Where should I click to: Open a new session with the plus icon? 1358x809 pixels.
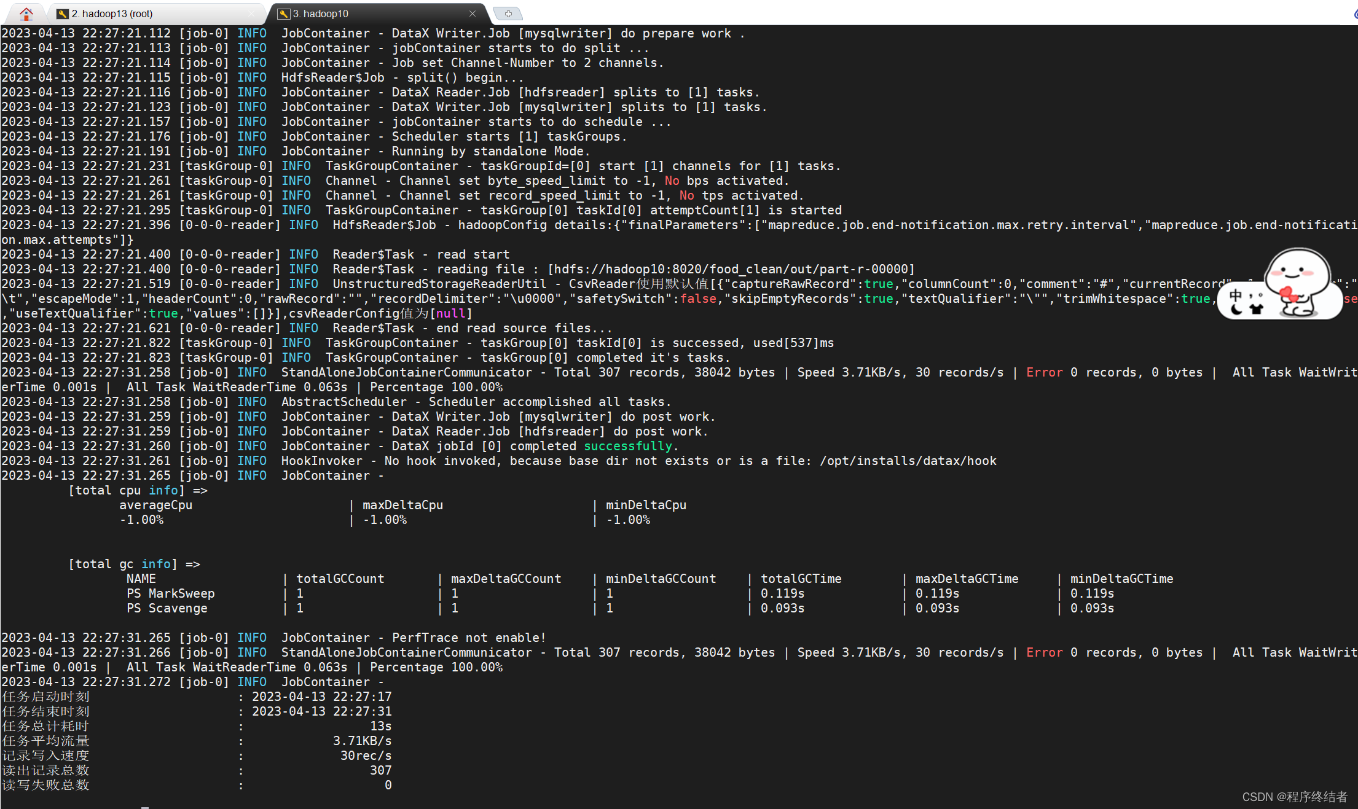(508, 13)
